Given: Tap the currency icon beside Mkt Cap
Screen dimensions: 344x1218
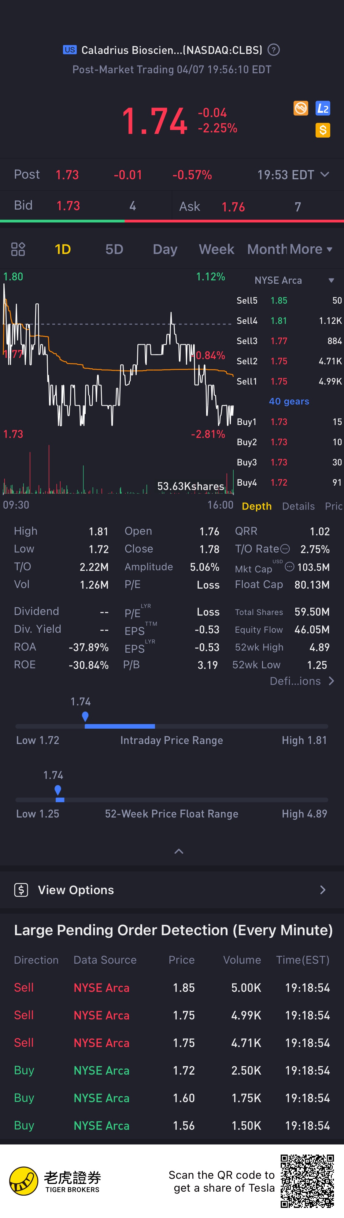Looking at the screenshot, I should [290, 567].
